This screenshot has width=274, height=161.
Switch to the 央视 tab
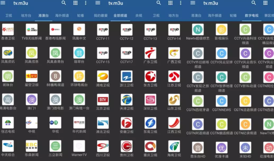[139, 16]
